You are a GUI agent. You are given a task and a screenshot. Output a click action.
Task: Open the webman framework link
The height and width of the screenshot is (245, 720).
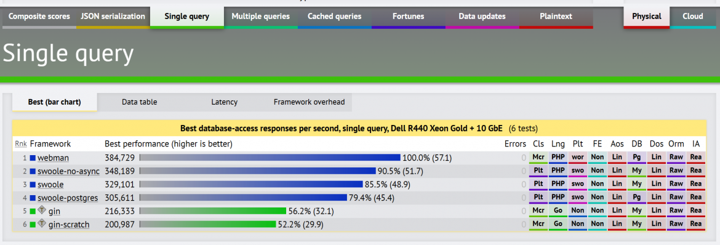point(54,158)
